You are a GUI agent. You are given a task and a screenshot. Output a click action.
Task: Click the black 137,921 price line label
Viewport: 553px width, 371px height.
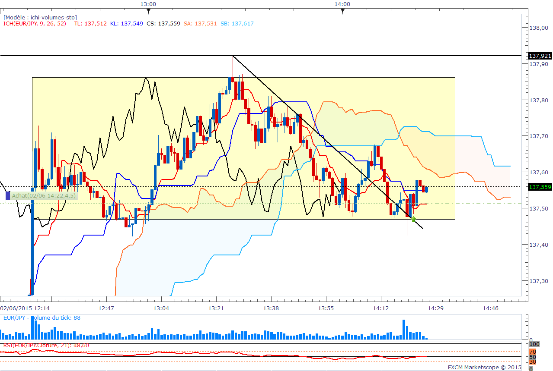click(540, 56)
